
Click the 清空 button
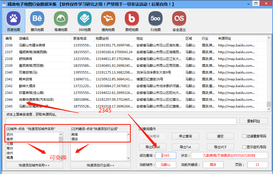coord(220,136)
